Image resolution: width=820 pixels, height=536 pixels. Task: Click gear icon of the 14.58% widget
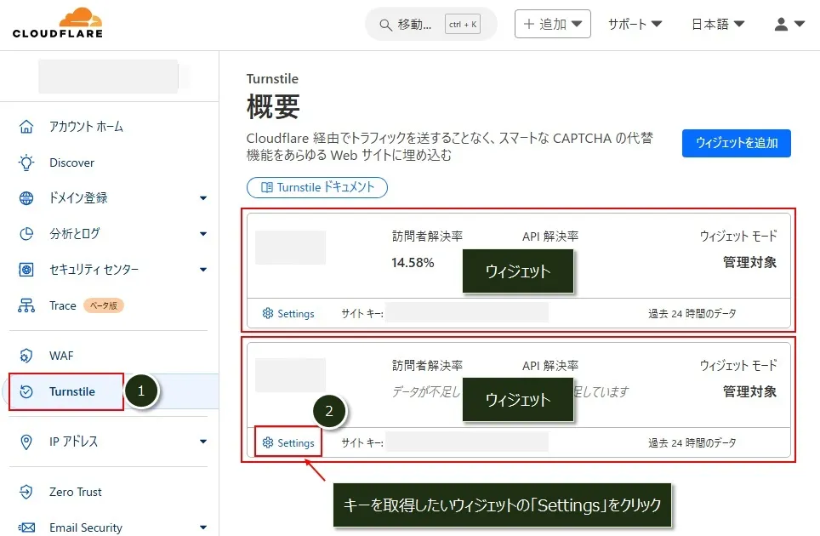tap(268, 313)
